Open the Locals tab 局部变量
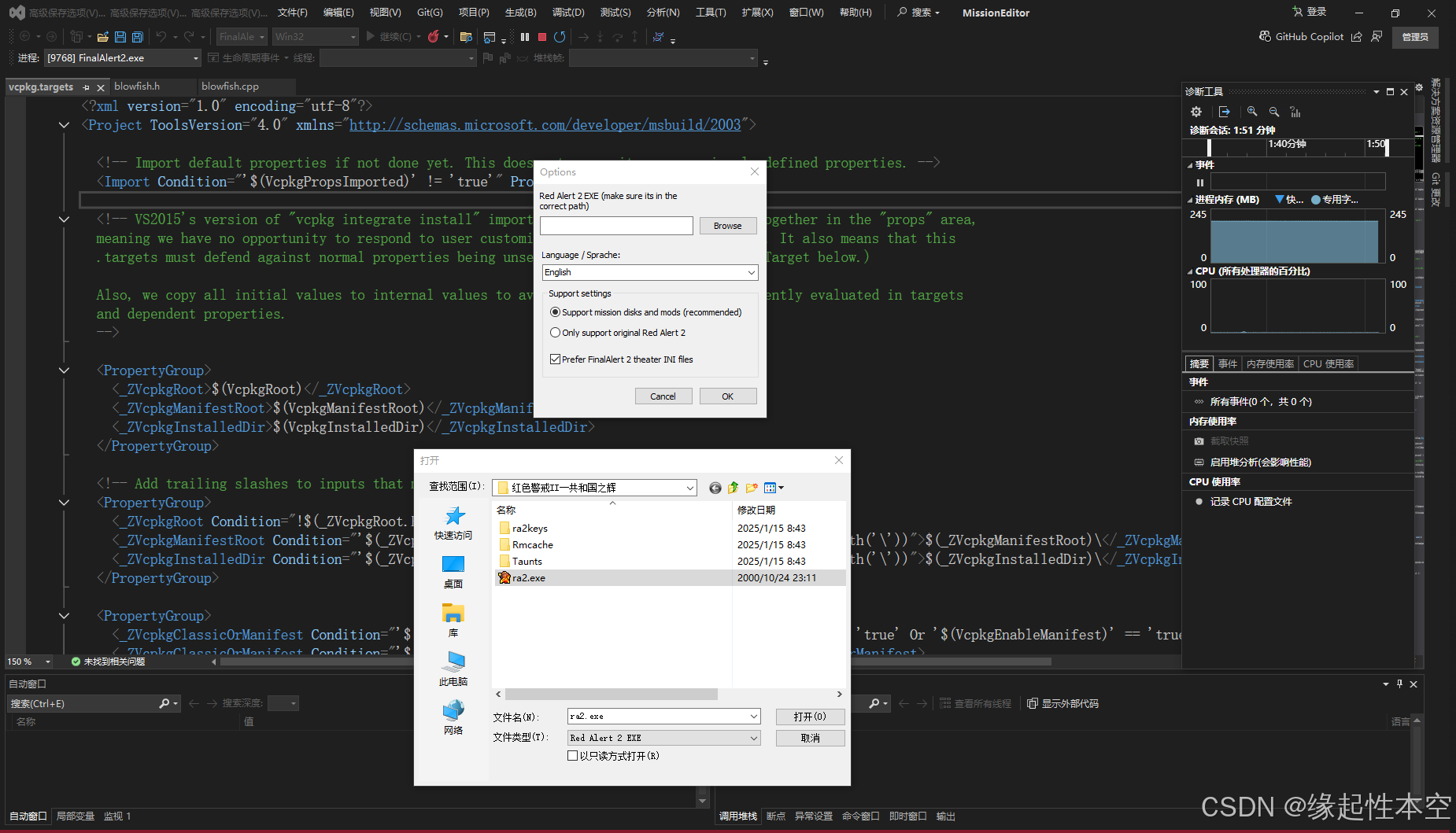The image size is (1456, 833). point(76,816)
